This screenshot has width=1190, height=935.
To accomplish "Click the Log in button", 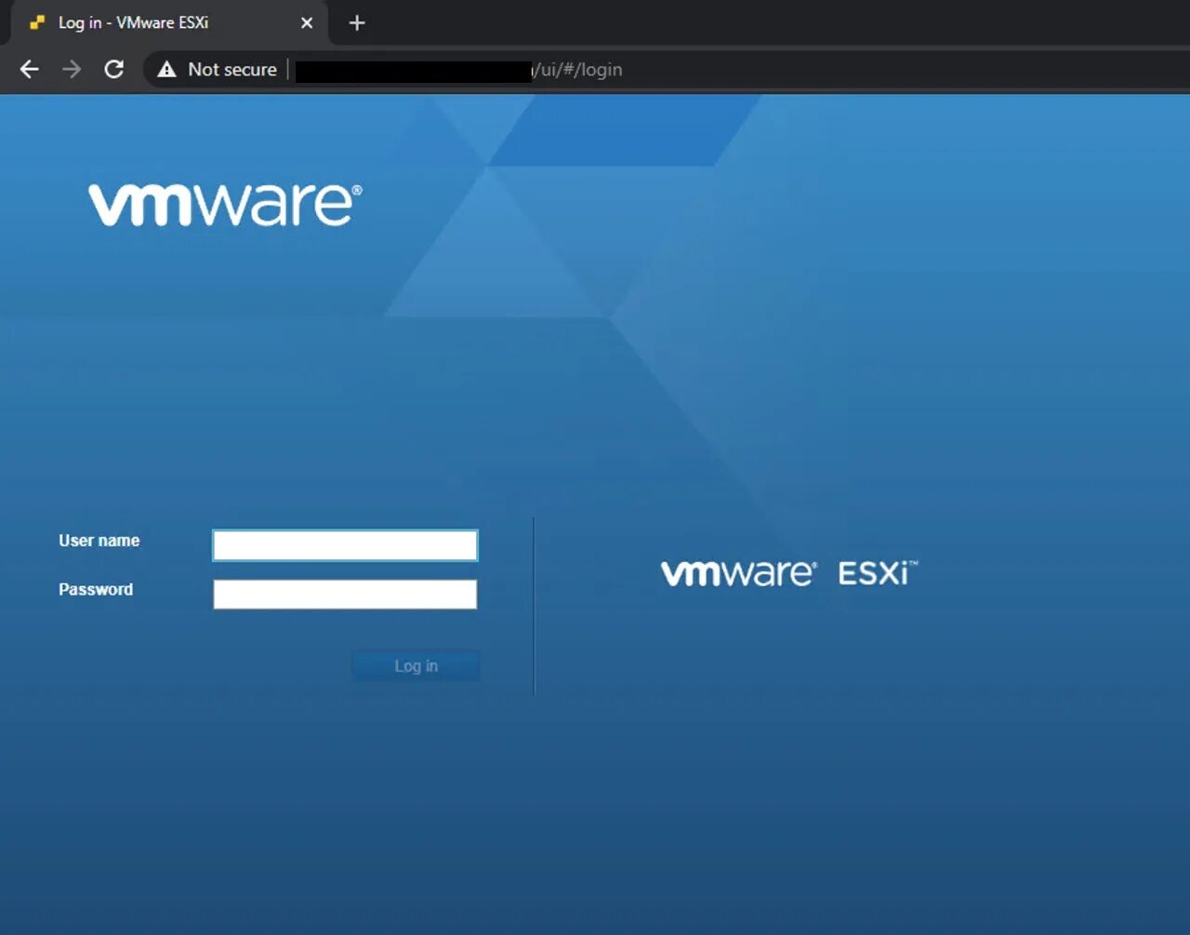I will tap(416, 666).
